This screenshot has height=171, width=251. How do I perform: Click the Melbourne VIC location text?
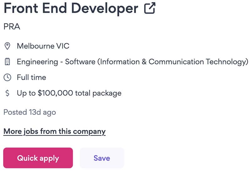coord(43,46)
